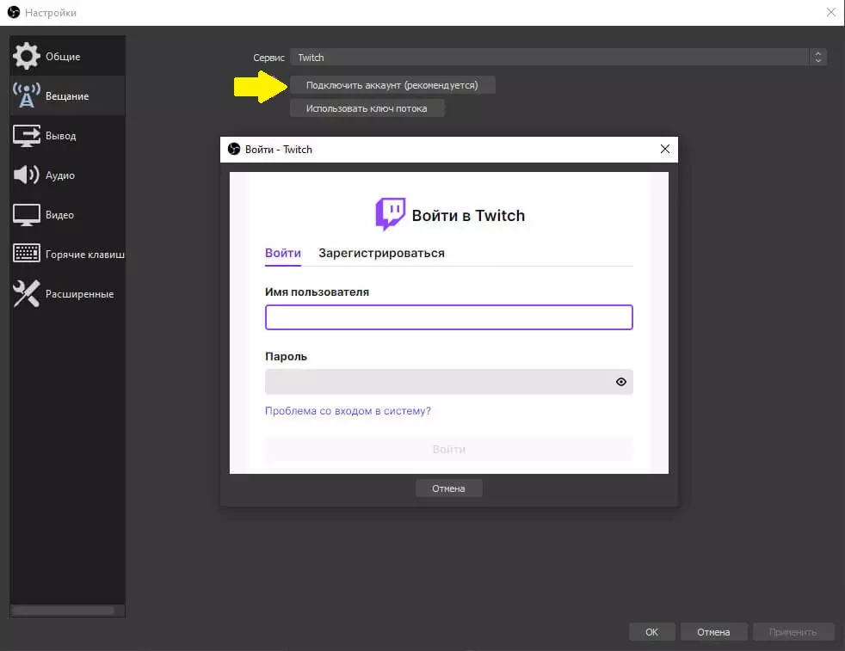Screen dimensions: 845x651
Task: Click OK in the settings window
Action: click(x=651, y=632)
